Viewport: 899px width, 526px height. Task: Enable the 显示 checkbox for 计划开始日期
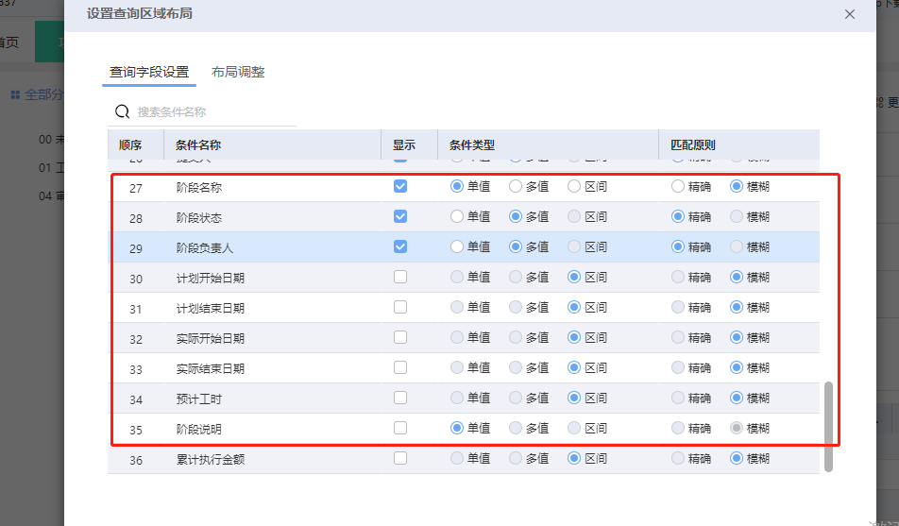[400, 278]
